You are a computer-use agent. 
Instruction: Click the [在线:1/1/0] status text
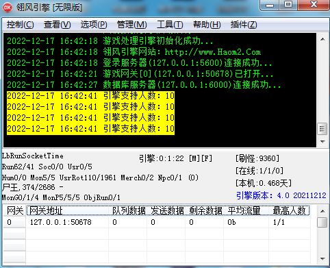point(259,171)
